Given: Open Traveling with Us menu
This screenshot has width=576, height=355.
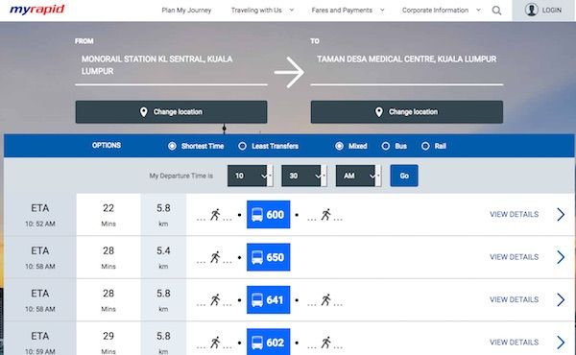Looking at the screenshot, I should (x=256, y=11).
